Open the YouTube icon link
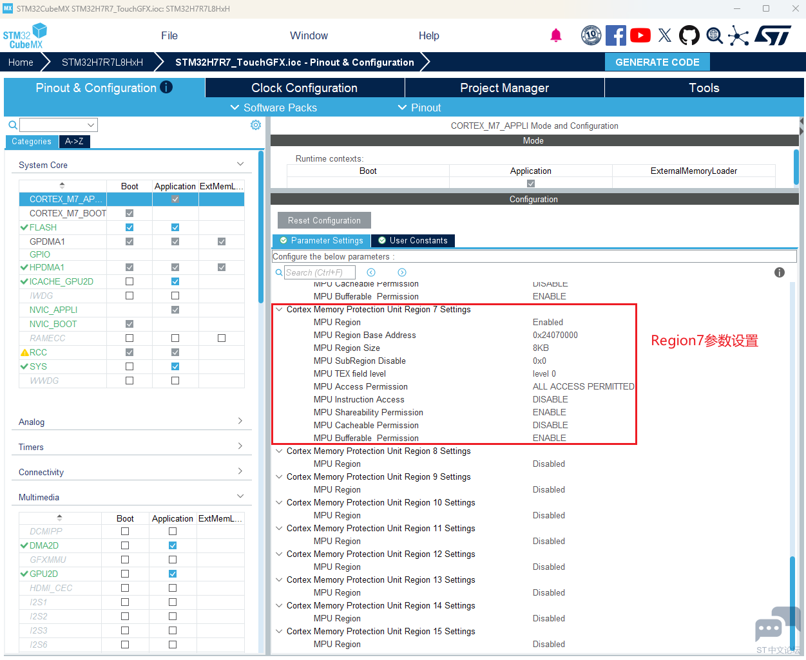Image resolution: width=806 pixels, height=660 pixels. click(640, 35)
